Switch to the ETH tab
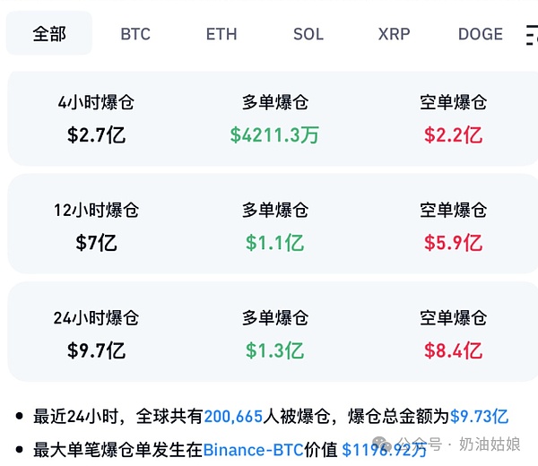This screenshot has width=538, height=466. (x=221, y=34)
